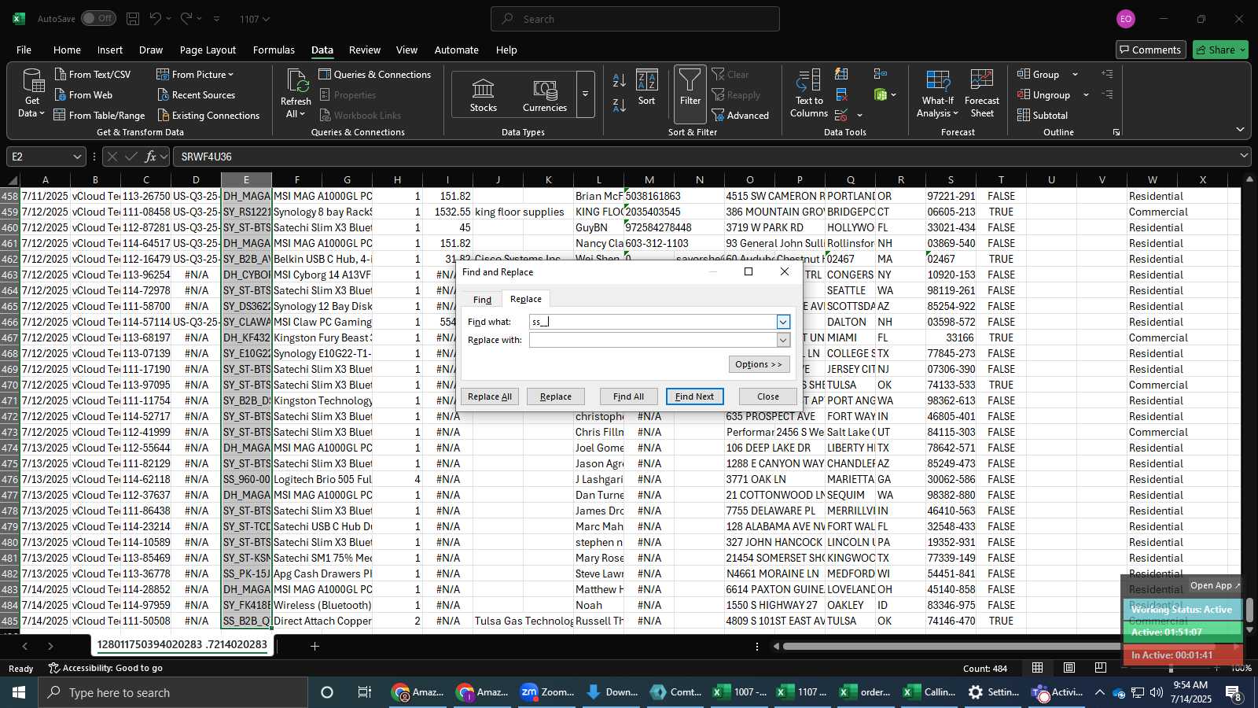Open Zoom app from taskbar
Viewport: 1258px width, 708px height.
click(548, 692)
